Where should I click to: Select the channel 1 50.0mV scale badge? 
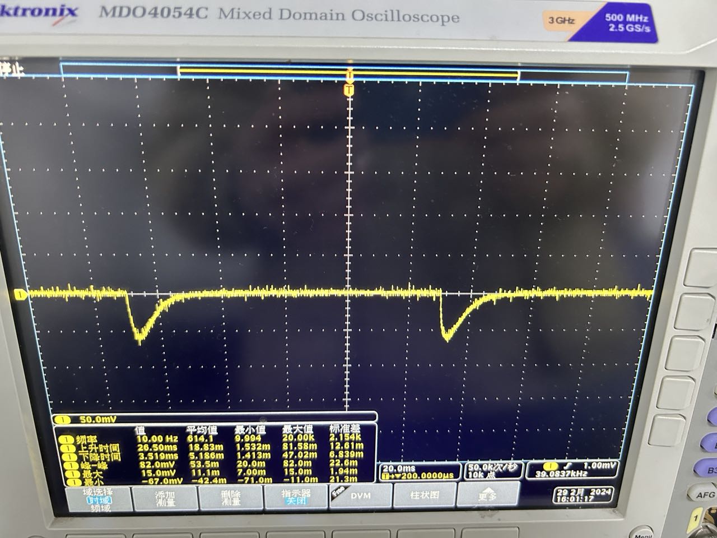click(x=87, y=419)
